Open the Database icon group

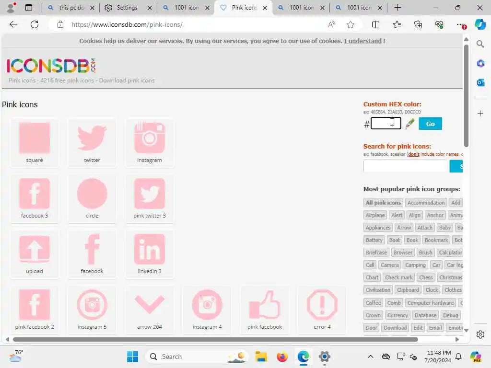click(x=425, y=315)
